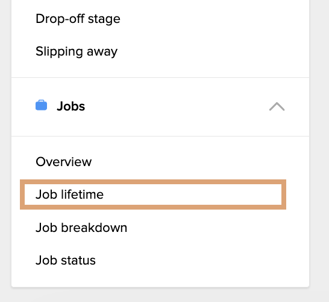Open the Job breakdown report
The image size is (329, 302).
pyautogui.click(x=81, y=228)
